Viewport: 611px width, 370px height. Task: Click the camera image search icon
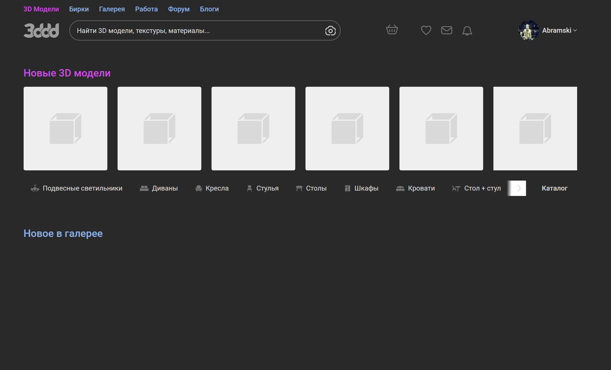[330, 31]
